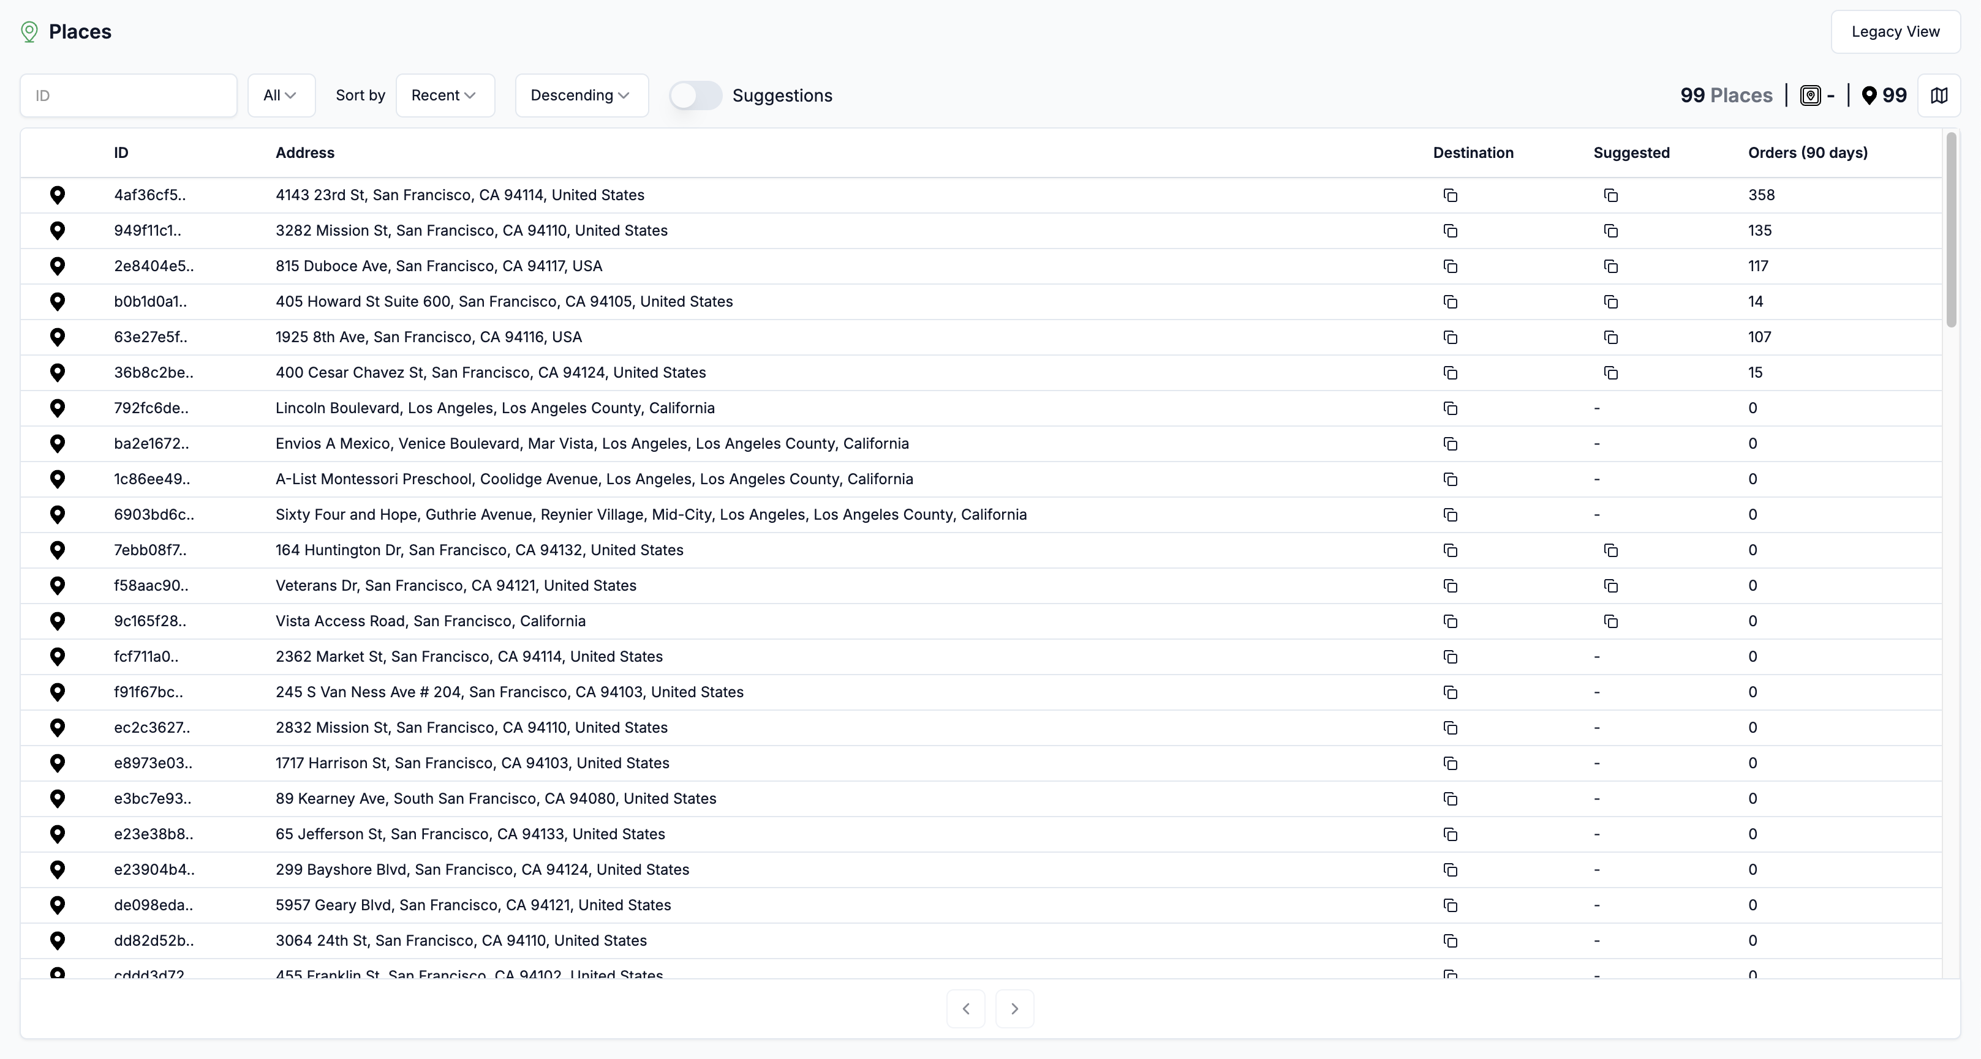This screenshot has height=1059, width=1981.
Task: Open the All filter dropdown
Action: point(281,95)
